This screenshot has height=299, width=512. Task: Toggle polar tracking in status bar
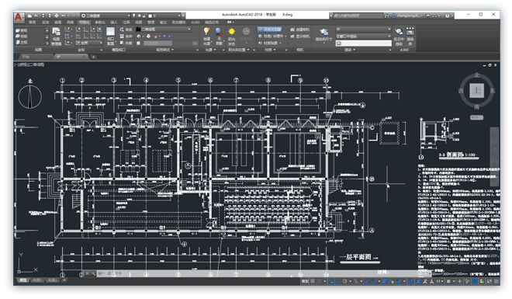[x=344, y=281]
